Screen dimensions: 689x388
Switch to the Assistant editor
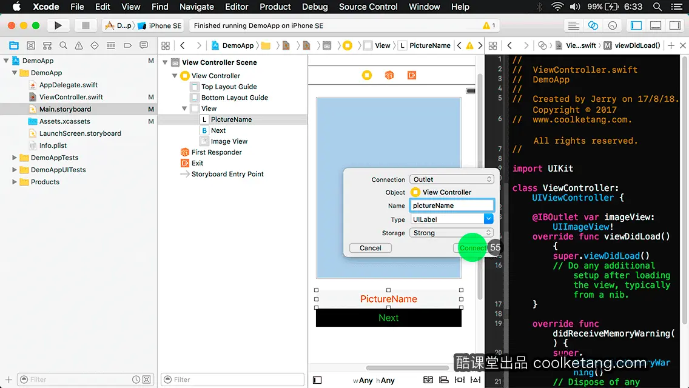pyautogui.click(x=593, y=25)
